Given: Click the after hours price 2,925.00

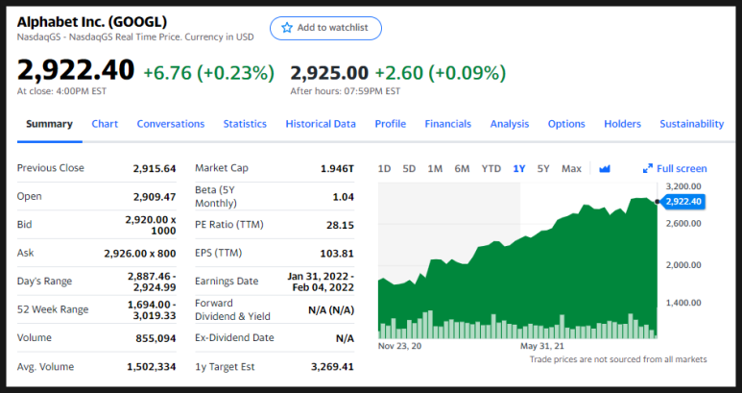Looking at the screenshot, I should point(329,73).
